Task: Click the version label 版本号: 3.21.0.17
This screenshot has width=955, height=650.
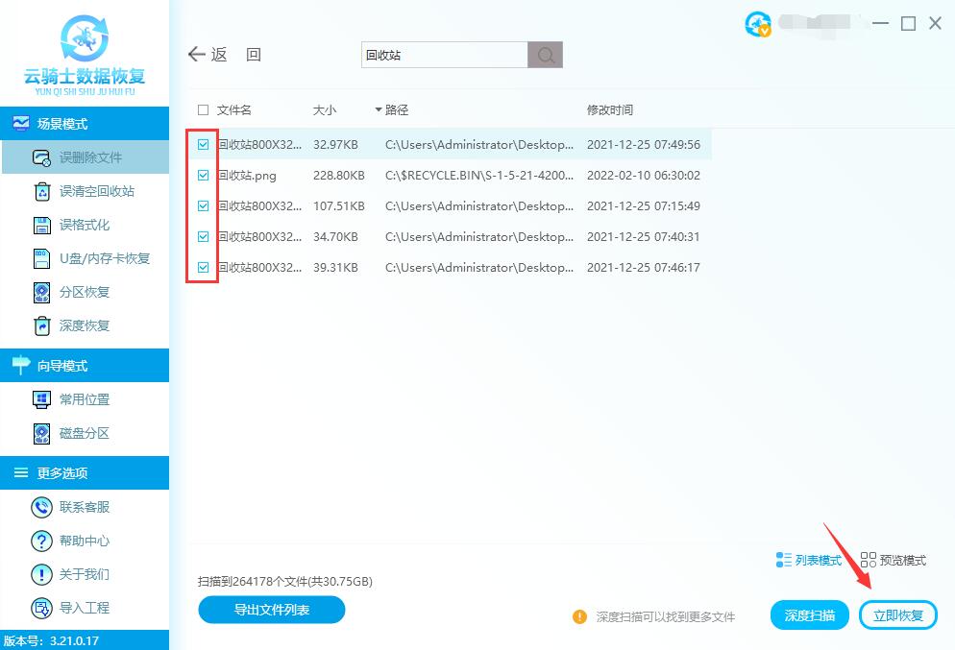Action: 51,640
